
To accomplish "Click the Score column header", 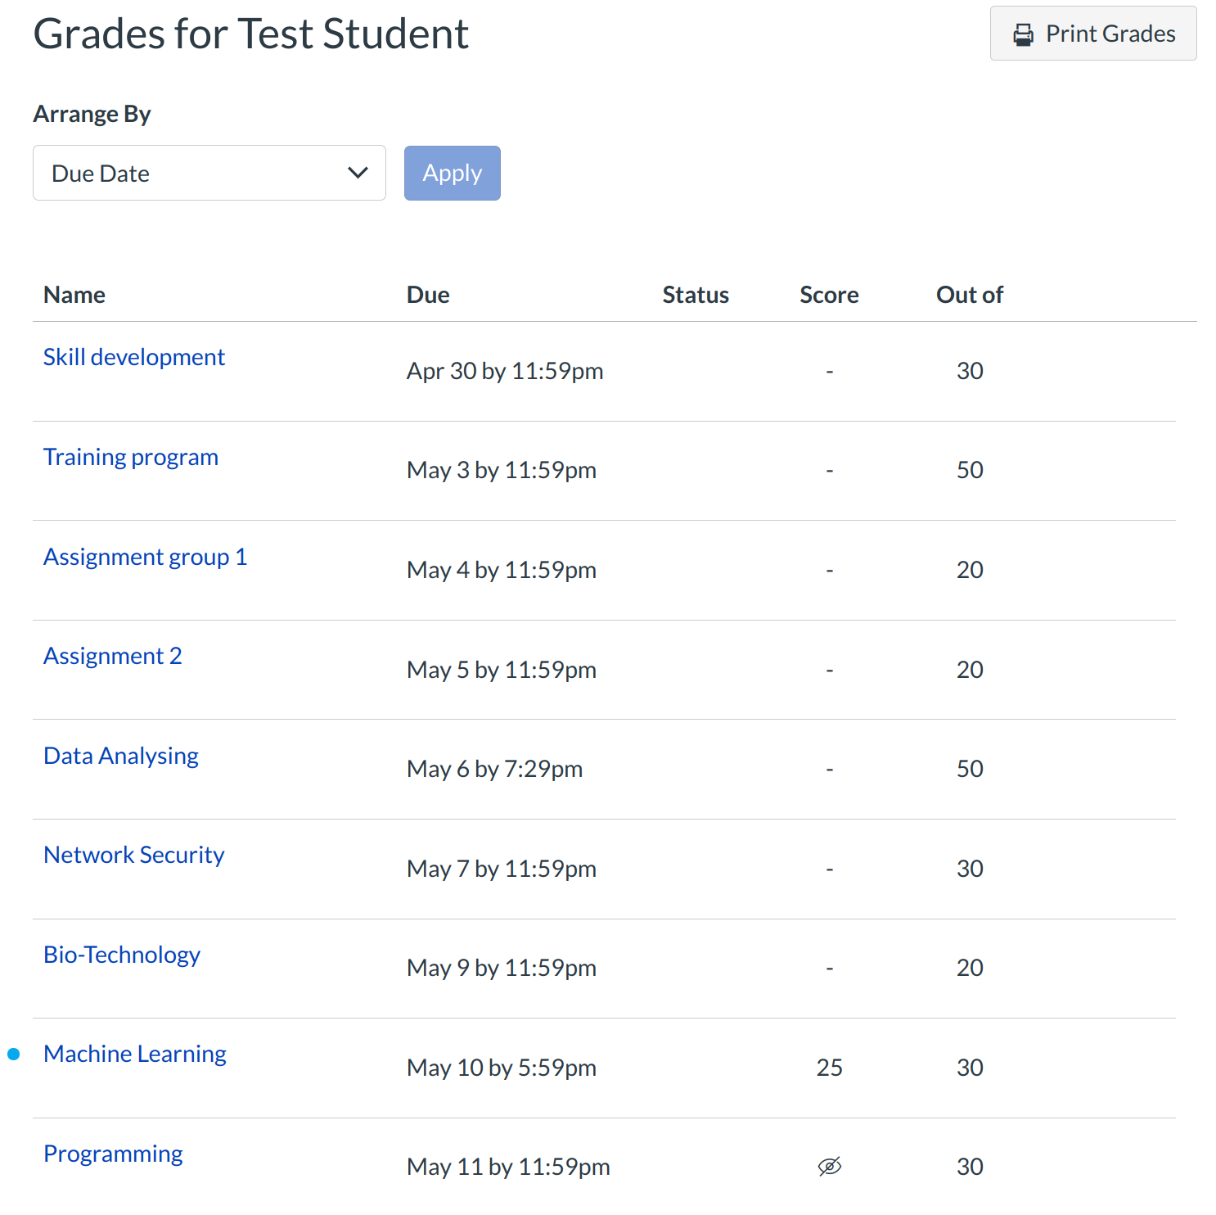I will point(829,295).
